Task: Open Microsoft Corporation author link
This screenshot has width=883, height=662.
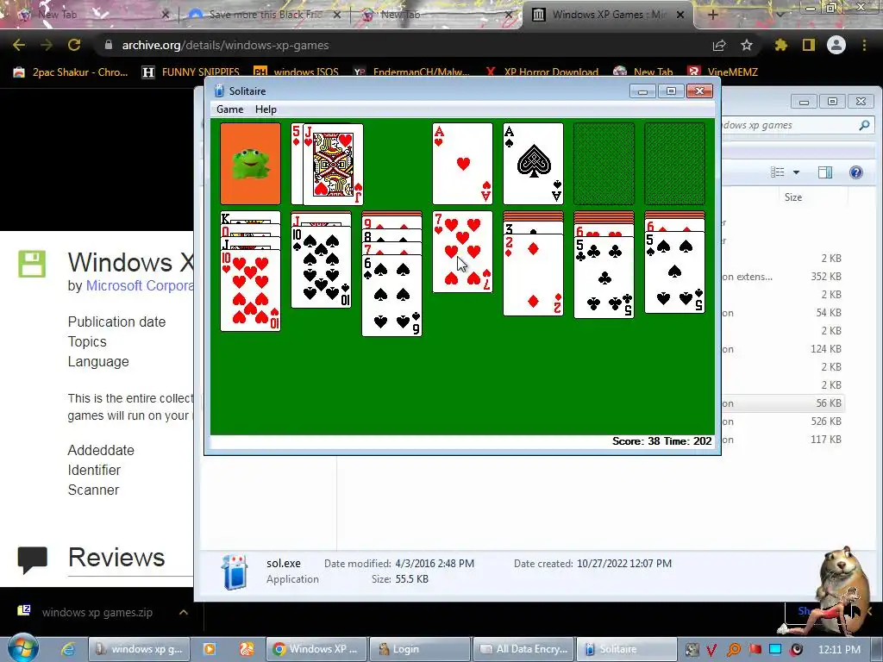Action: (140, 285)
